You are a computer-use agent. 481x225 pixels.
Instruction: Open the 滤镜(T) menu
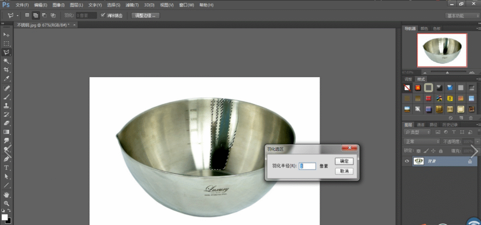pyautogui.click(x=132, y=5)
